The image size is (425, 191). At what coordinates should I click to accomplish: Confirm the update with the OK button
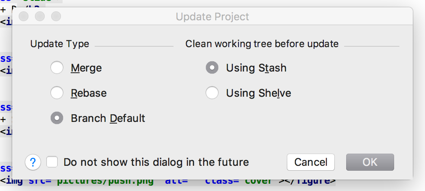pos(370,162)
